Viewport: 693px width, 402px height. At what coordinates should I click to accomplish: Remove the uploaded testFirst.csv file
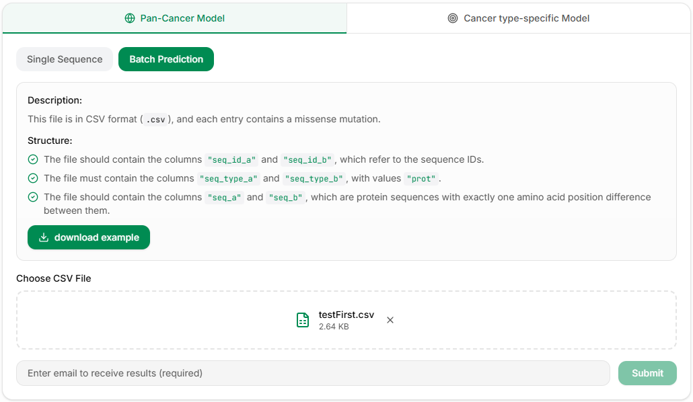[x=390, y=320]
